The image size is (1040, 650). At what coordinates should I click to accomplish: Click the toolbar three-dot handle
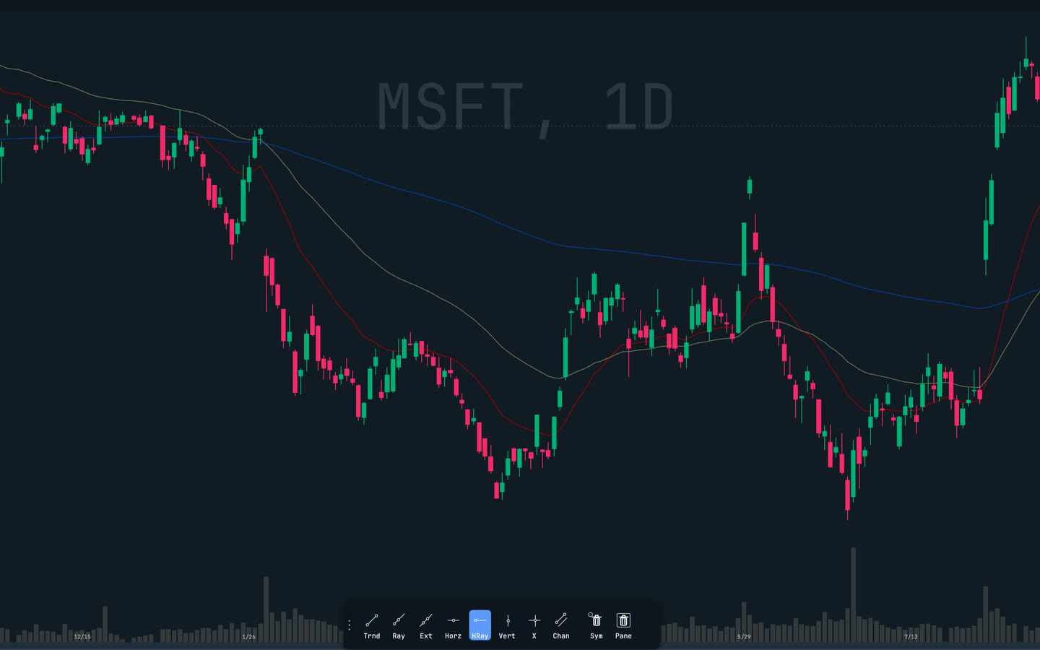point(350,625)
